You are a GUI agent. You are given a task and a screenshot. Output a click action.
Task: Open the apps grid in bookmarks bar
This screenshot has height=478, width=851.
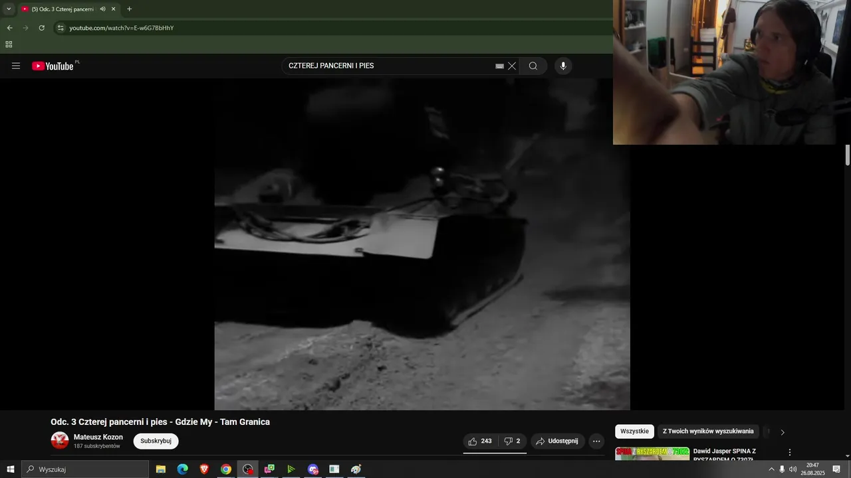pos(9,44)
